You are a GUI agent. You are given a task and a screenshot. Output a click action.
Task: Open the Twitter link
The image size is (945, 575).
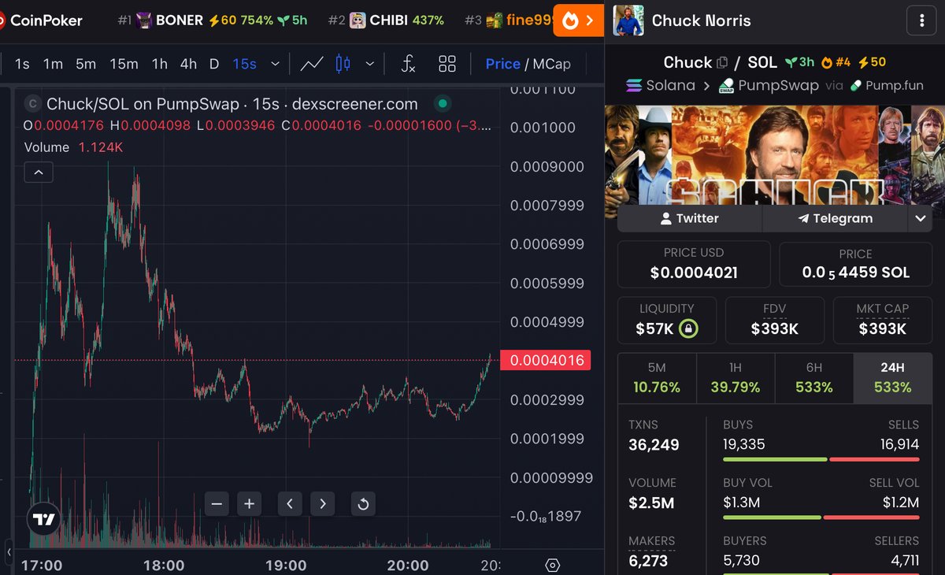tap(691, 218)
